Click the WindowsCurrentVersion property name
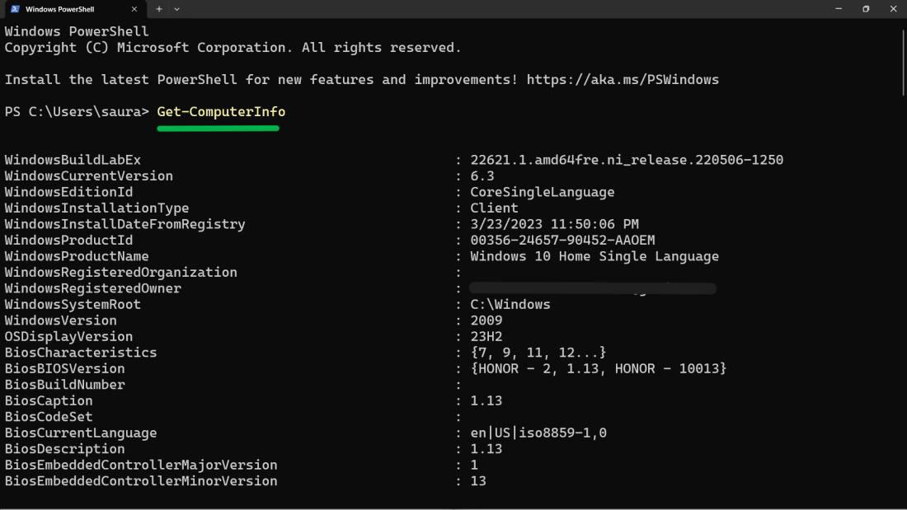The image size is (907, 510). (88, 176)
